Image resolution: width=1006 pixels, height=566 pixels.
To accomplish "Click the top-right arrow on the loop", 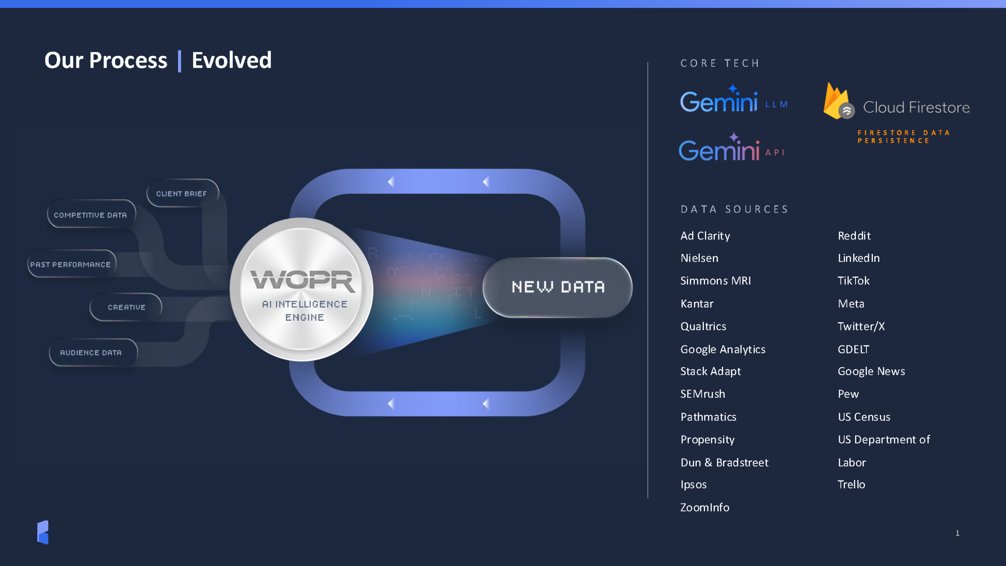I will click(x=486, y=182).
